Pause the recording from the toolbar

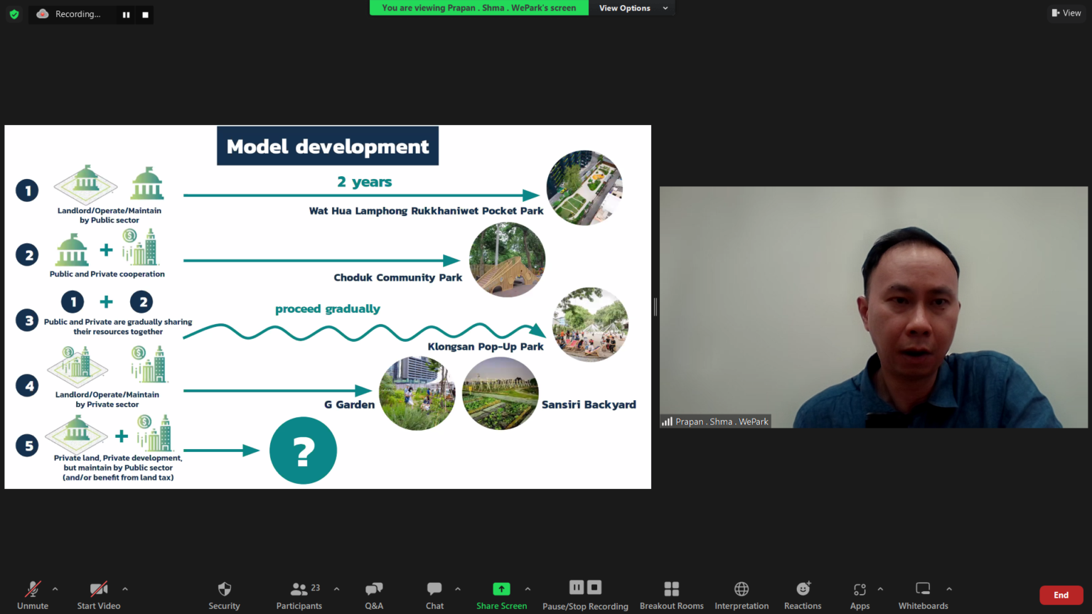tap(576, 587)
